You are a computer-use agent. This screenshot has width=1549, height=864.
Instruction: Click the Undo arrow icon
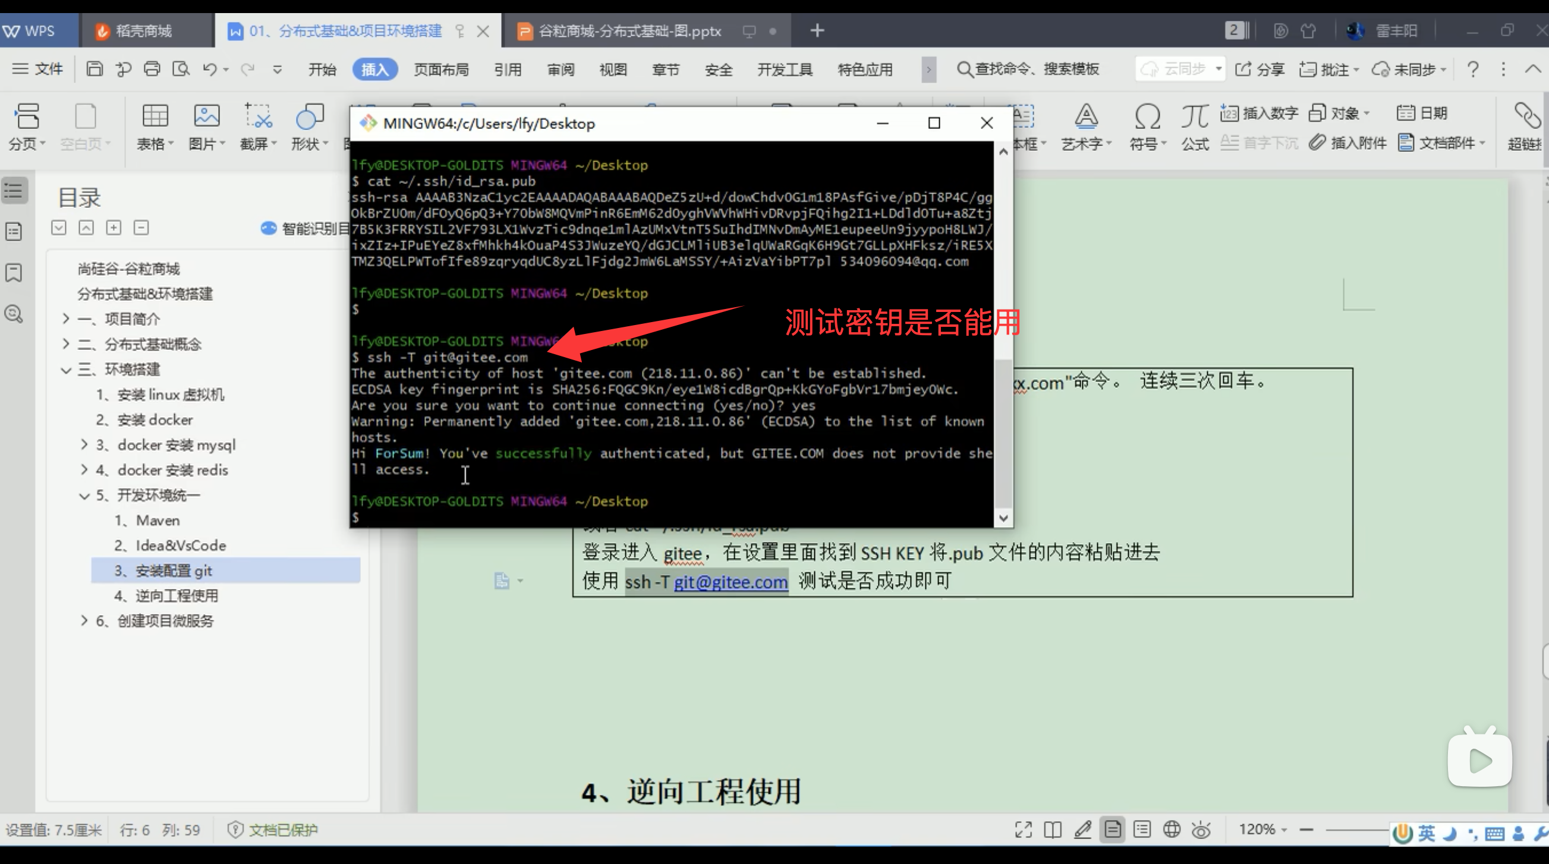click(x=209, y=69)
